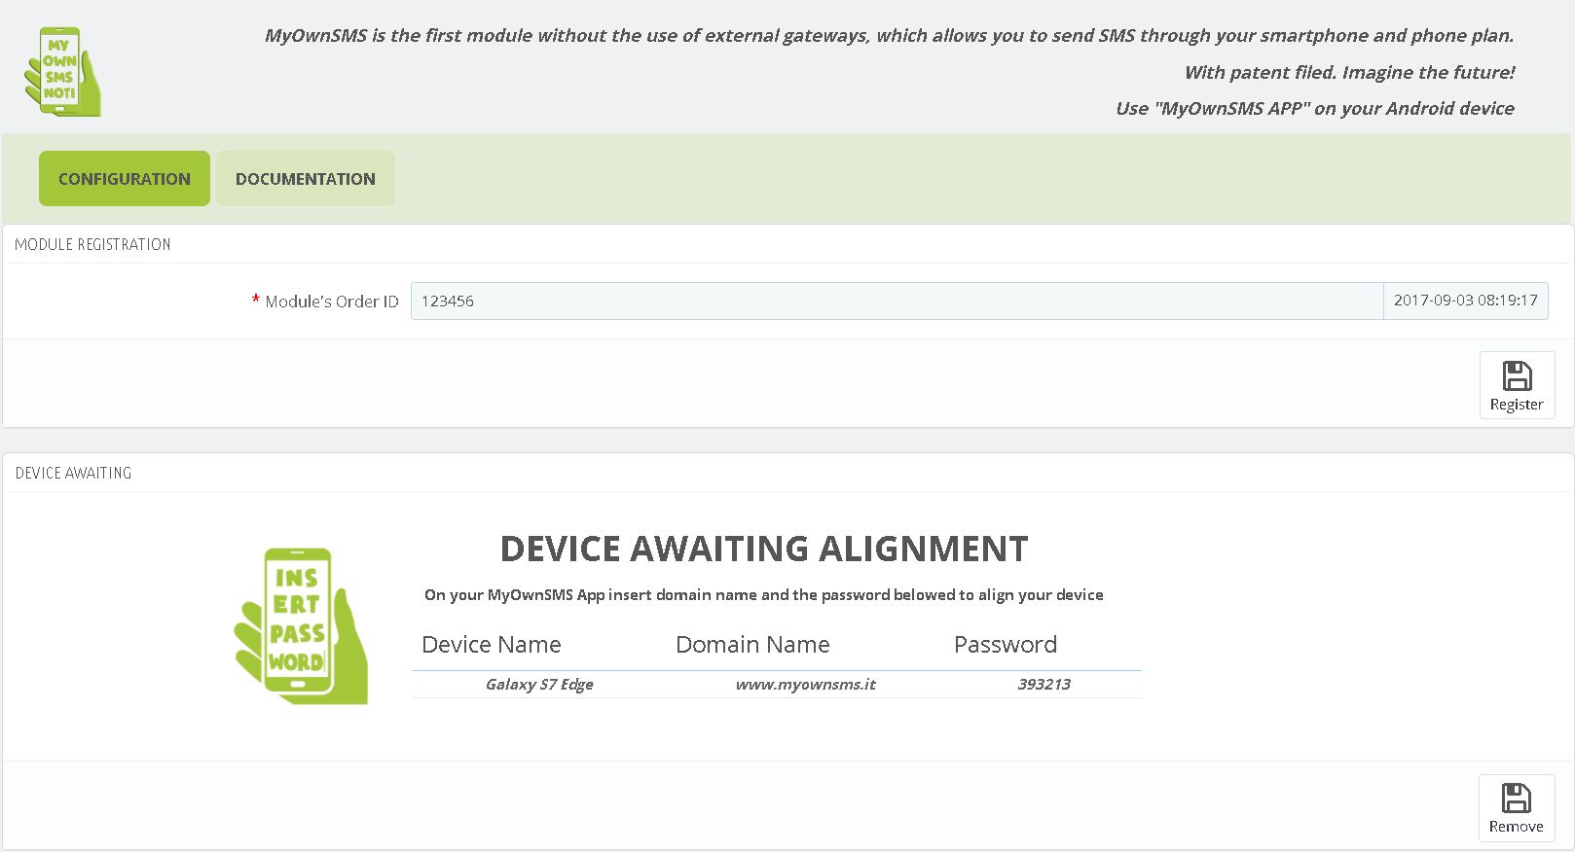The width and height of the screenshot is (1575, 852).
Task: Click the Device Awaiting Alignment title
Action: pos(763,550)
